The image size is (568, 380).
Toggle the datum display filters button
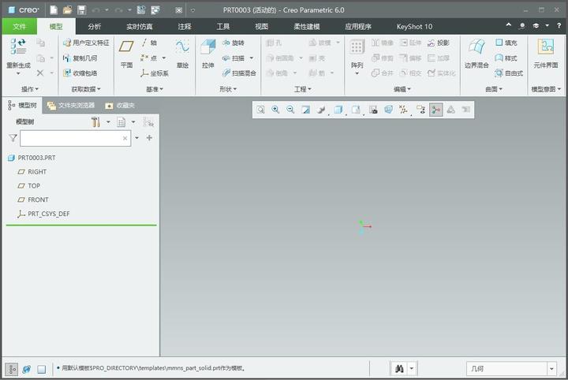pos(403,110)
